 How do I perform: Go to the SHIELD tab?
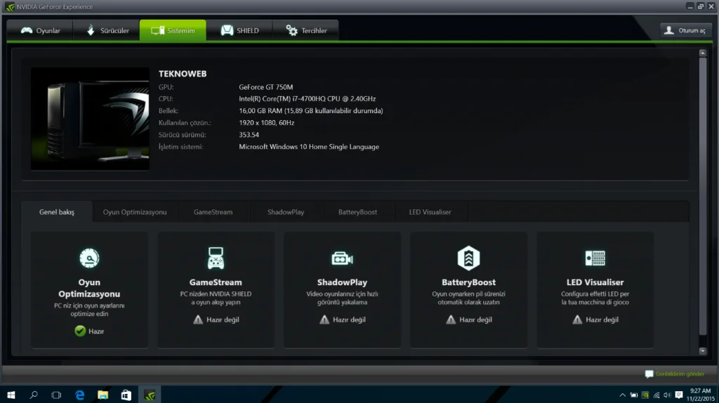[240, 31]
